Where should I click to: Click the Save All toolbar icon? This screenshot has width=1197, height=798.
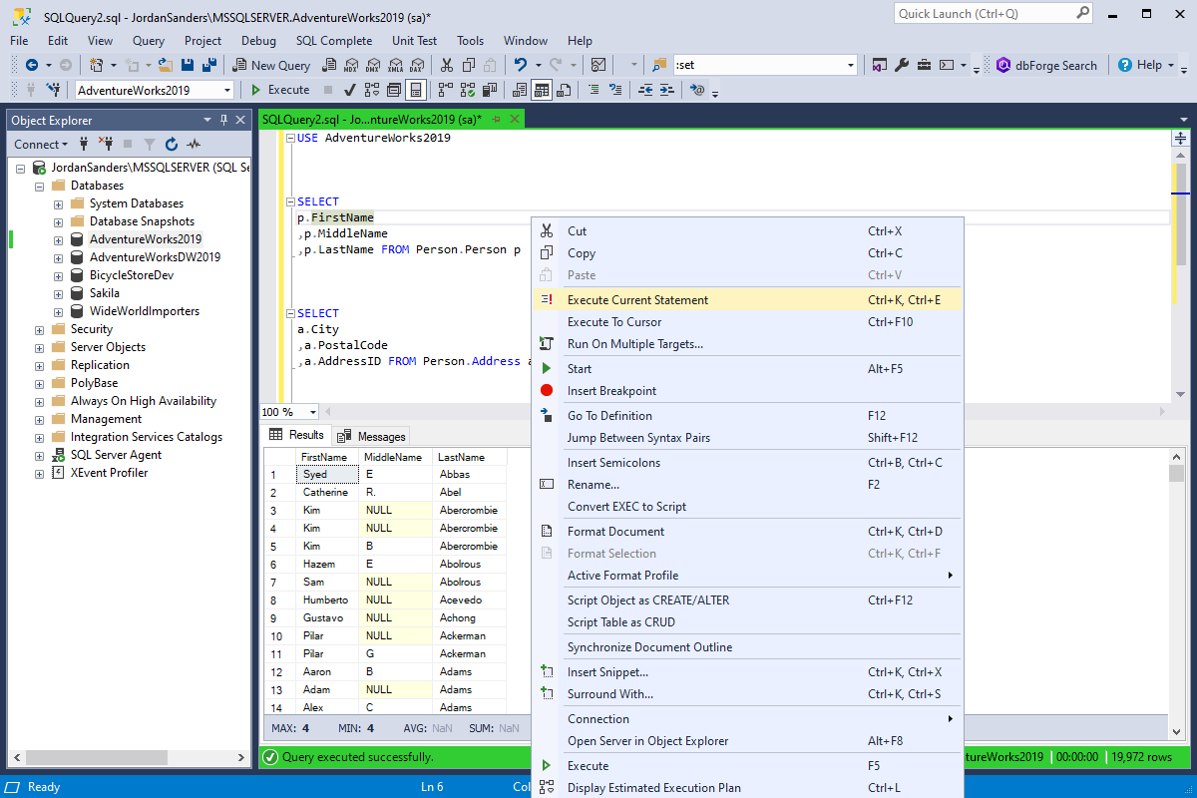(x=209, y=65)
